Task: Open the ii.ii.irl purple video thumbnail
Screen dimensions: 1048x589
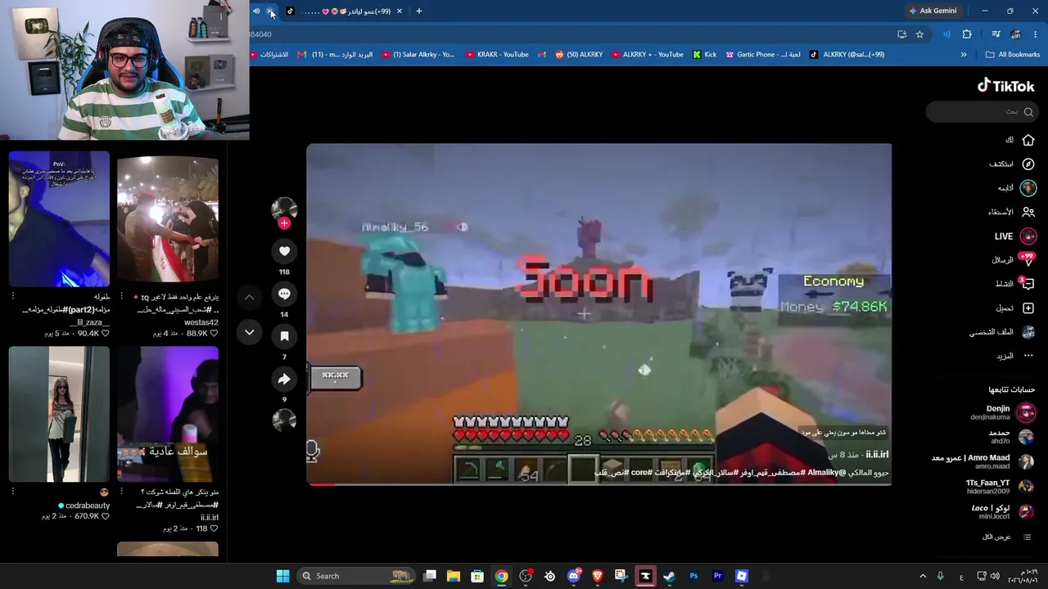Action: [168, 415]
